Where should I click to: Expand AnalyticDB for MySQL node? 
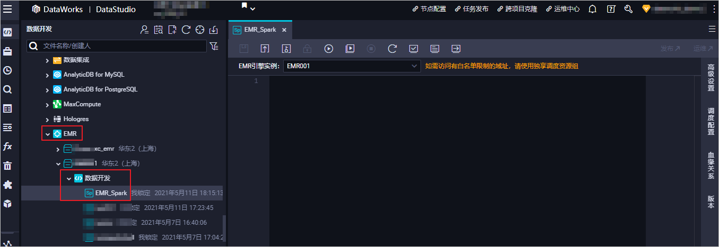click(x=47, y=75)
